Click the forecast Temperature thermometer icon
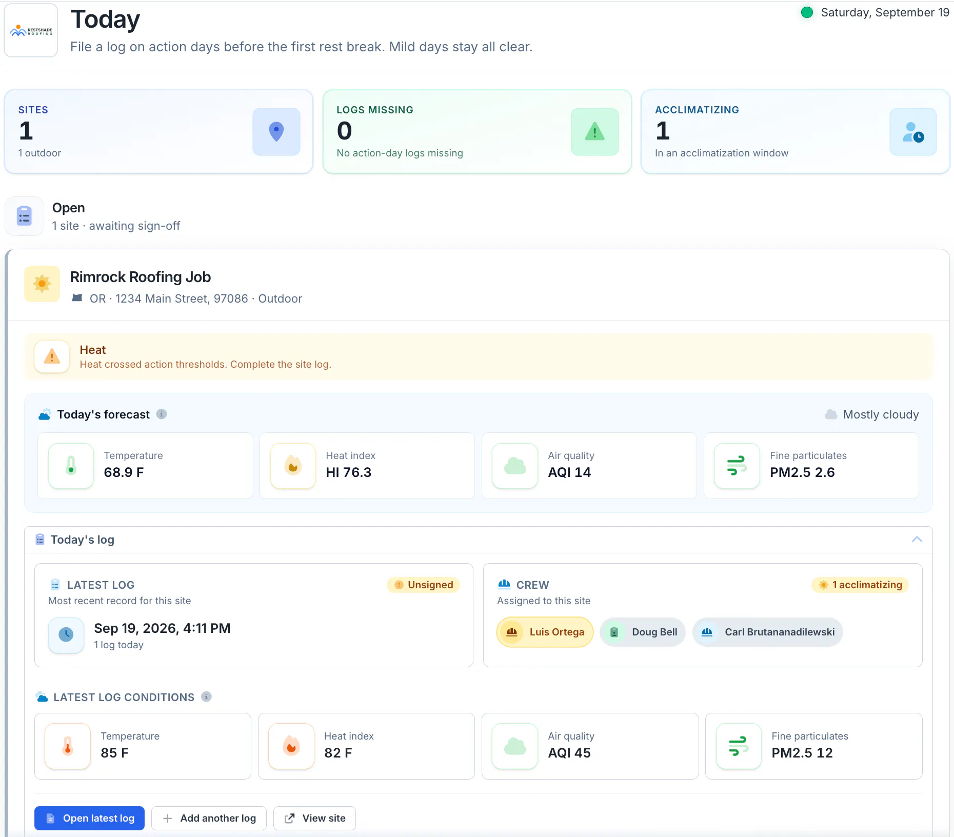This screenshot has height=837, width=954. point(71,466)
